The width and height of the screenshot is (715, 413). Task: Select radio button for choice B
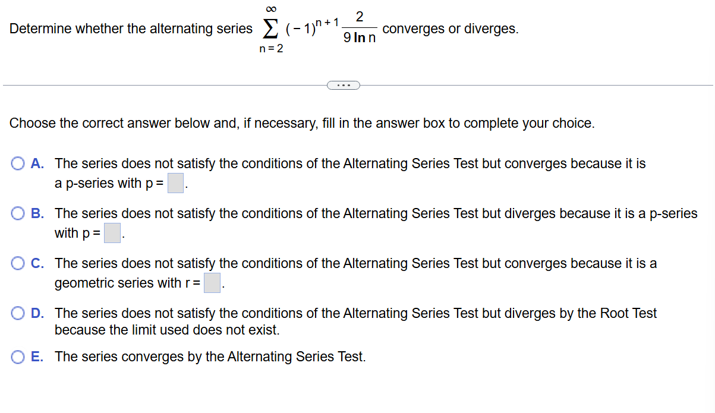pyautogui.click(x=18, y=213)
